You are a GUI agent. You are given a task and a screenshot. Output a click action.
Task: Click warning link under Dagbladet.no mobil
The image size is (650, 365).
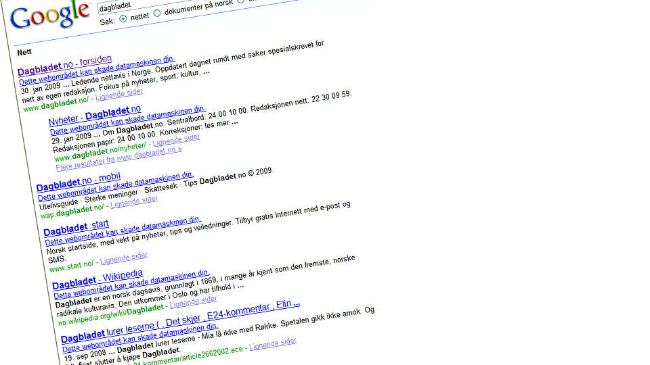[x=116, y=187]
